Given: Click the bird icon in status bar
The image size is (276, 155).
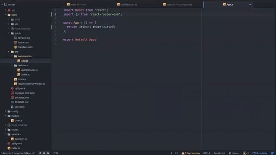Looking at the screenshot, I should click(x=272, y=153).
